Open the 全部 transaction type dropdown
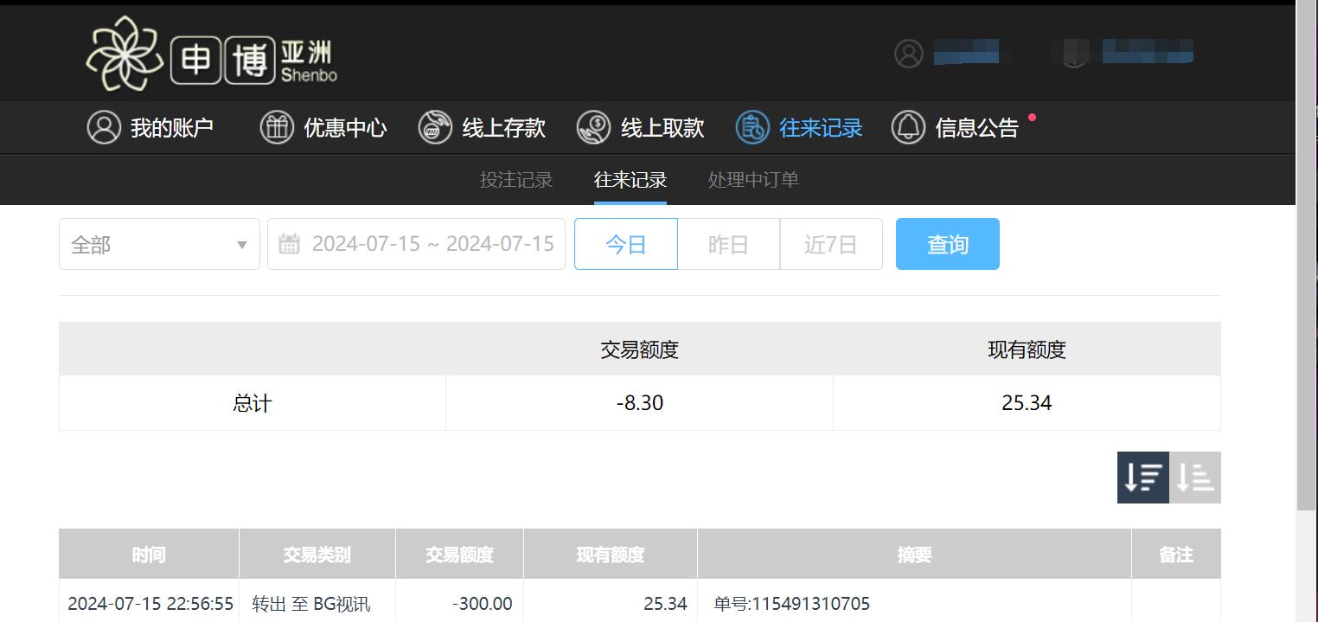The height and width of the screenshot is (622, 1318). (159, 244)
